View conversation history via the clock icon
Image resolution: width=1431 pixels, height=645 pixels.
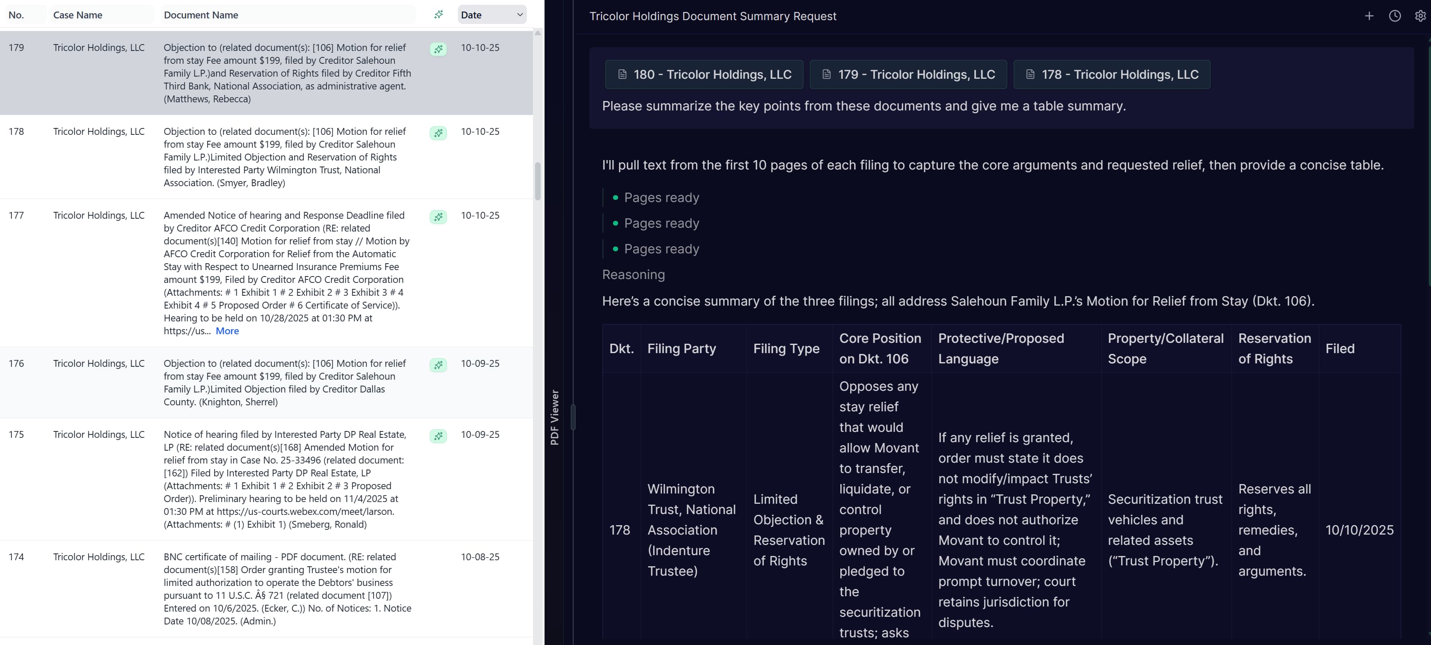[1395, 15]
